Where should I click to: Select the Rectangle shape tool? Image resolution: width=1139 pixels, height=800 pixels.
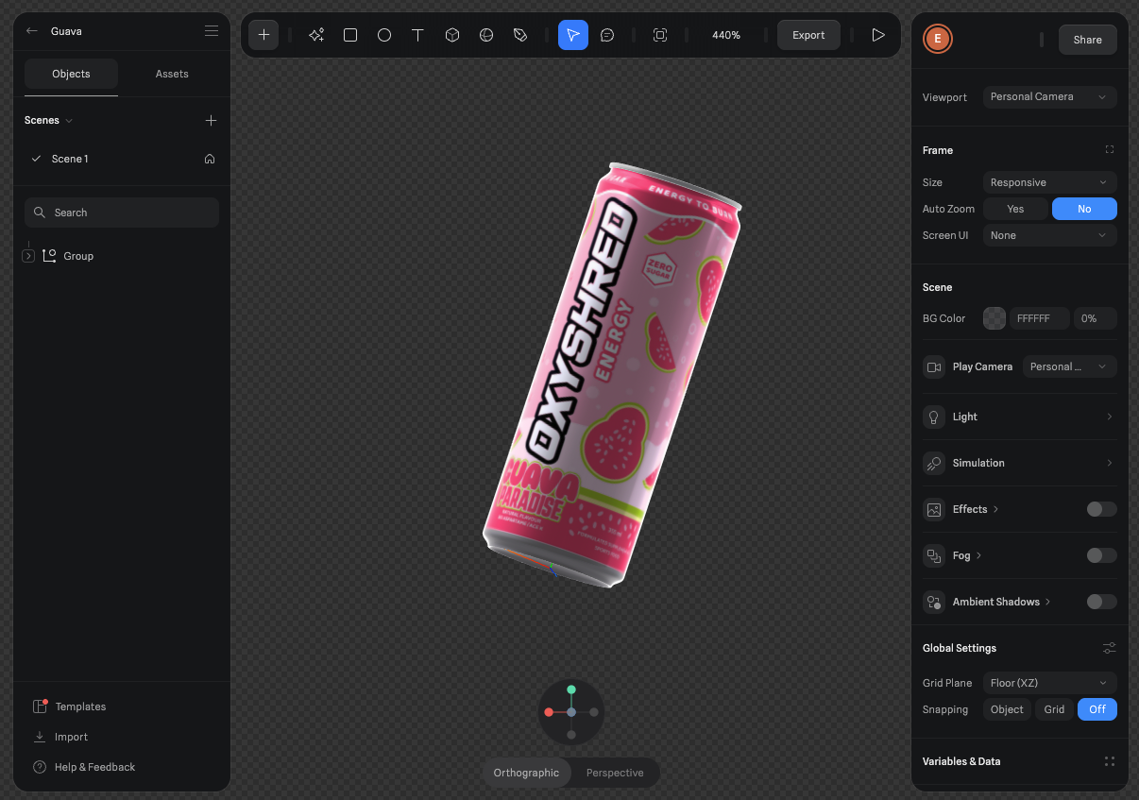click(x=350, y=35)
